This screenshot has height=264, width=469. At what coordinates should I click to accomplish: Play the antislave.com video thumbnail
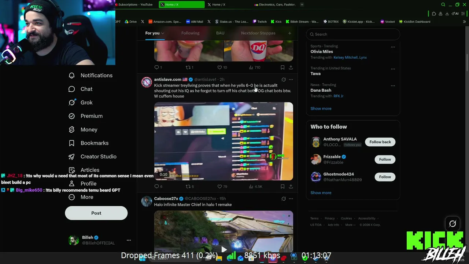pyautogui.click(x=224, y=141)
